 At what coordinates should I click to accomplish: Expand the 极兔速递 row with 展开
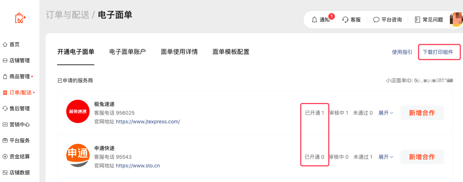pyautogui.click(x=386, y=113)
